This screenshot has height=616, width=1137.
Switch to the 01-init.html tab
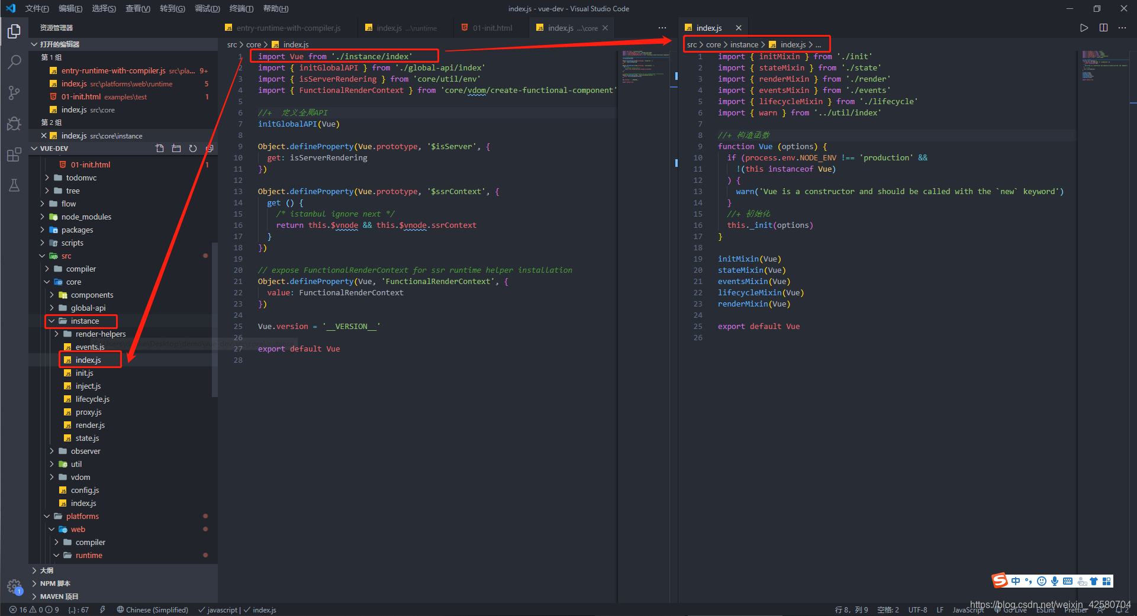point(492,28)
